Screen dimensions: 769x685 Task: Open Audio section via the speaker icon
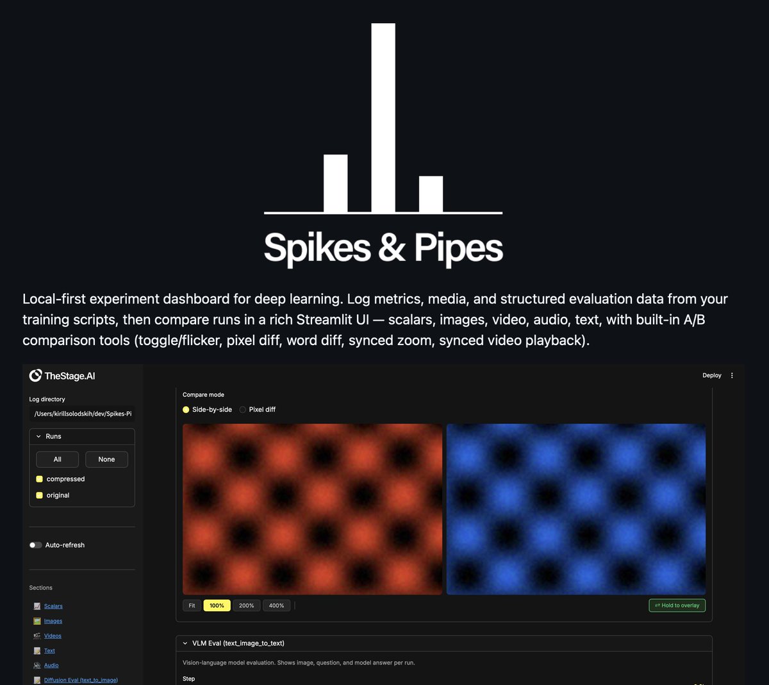point(38,665)
